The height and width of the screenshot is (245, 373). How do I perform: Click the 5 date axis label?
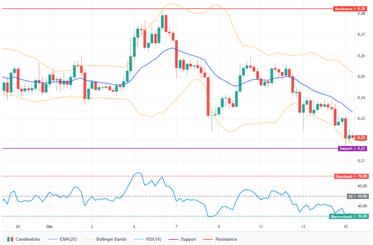134,227
